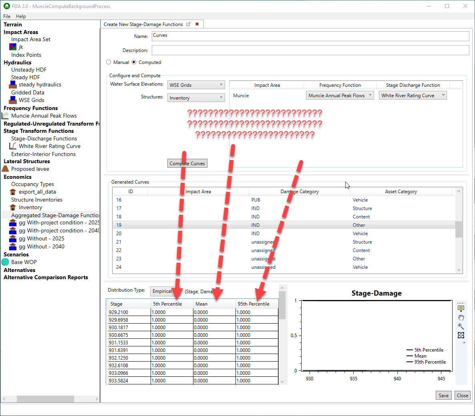The height and width of the screenshot is (416, 475).
Task: Click the Compute Curves button
Action: 187,163
